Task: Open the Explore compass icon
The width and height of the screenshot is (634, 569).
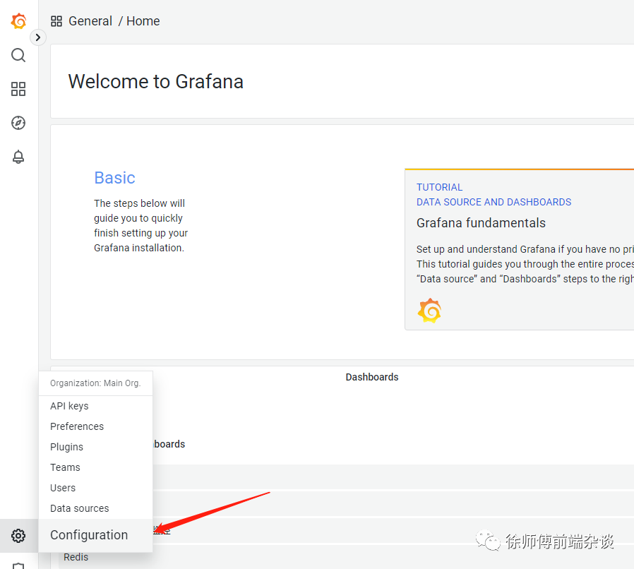Action: (x=18, y=123)
